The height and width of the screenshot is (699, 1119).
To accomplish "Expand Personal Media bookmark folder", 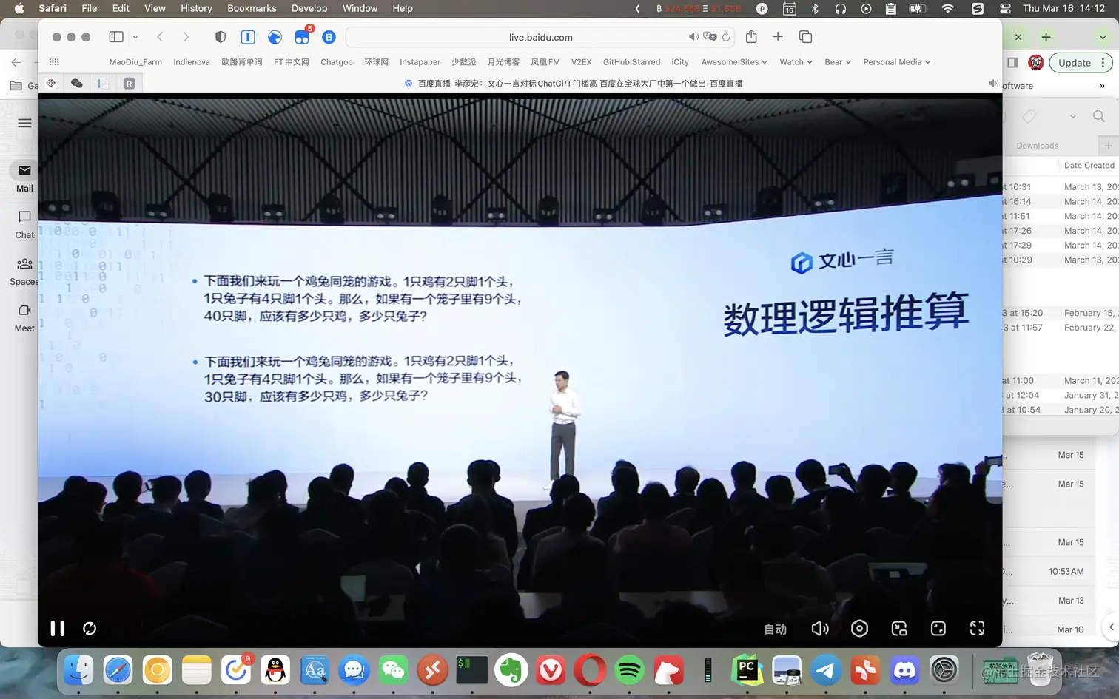I will point(897,62).
